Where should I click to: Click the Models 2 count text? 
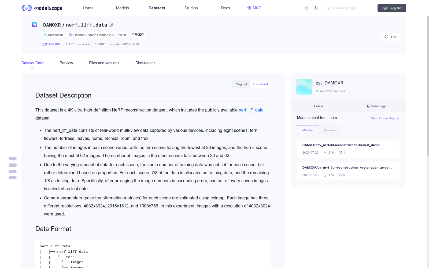322,91
